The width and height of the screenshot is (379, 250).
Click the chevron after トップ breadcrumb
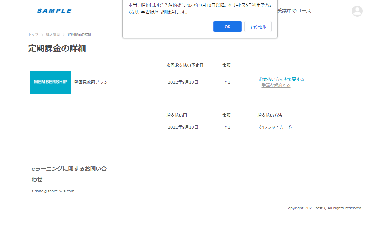point(42,35)
